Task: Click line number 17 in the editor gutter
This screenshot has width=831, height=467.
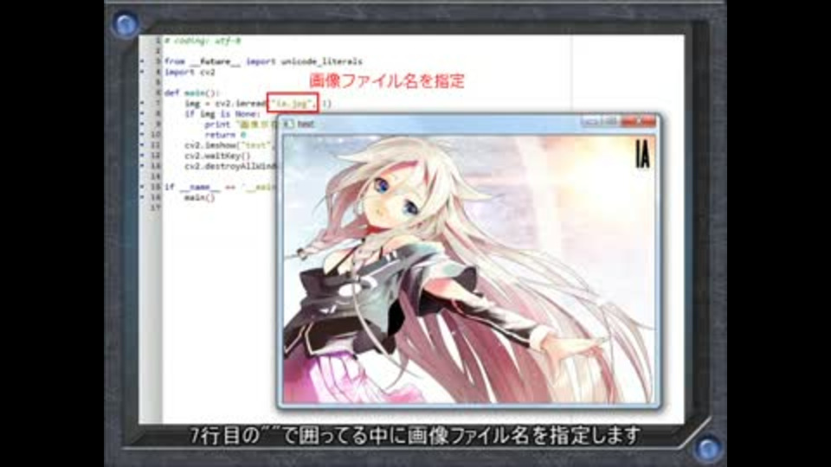Action: [x=155, y=208]
